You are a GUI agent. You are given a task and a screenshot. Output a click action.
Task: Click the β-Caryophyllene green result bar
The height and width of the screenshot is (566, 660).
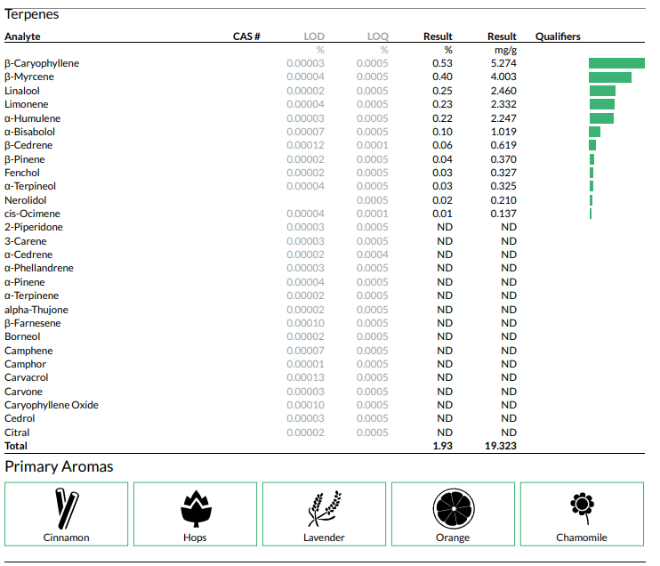616,63
